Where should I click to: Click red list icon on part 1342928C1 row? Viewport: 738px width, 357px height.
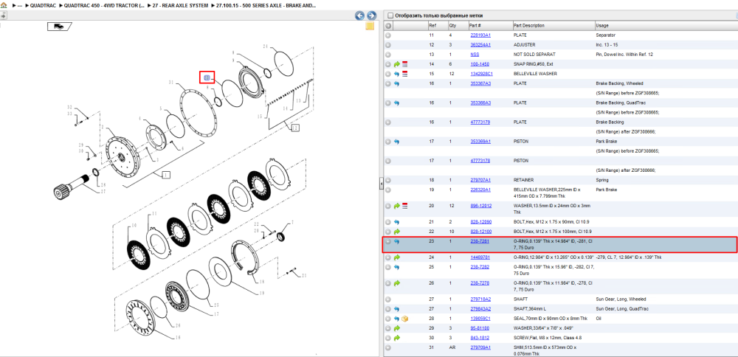404,74
